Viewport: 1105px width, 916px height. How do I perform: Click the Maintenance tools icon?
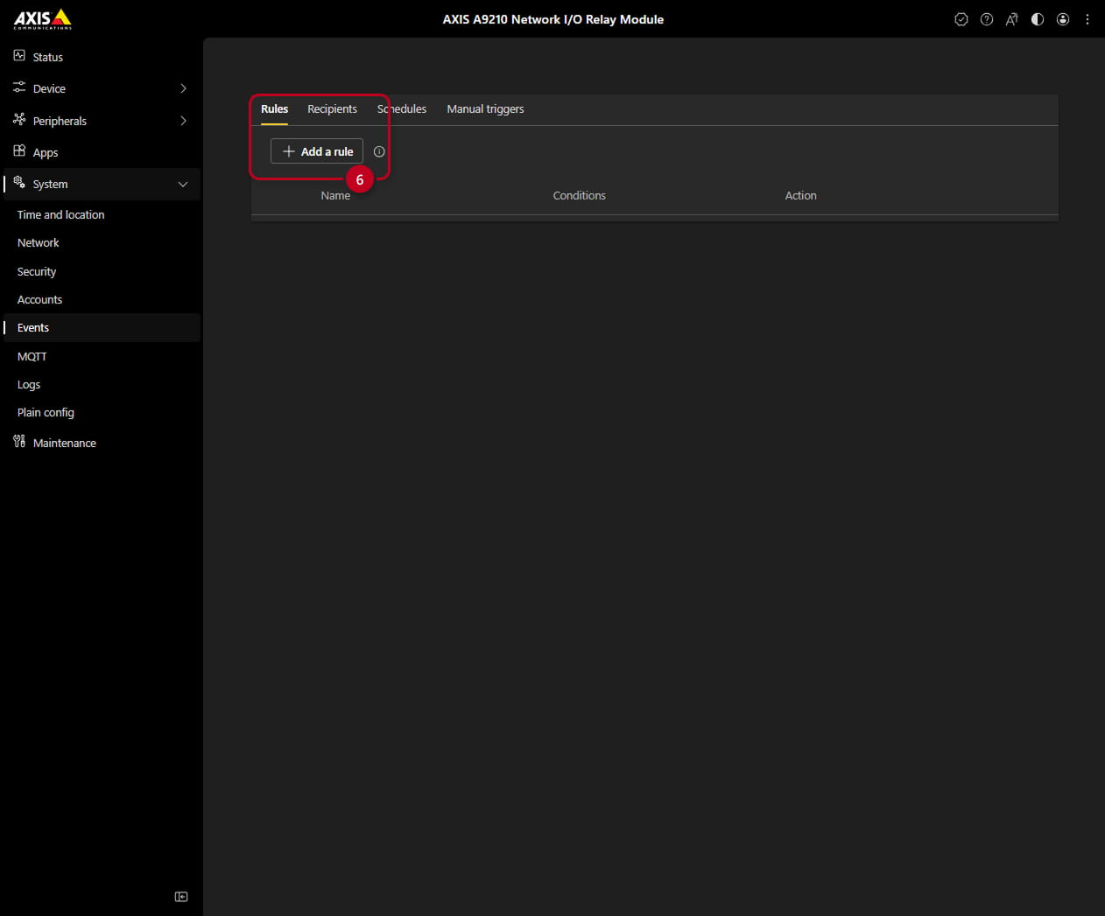click(x=19, y=441)
